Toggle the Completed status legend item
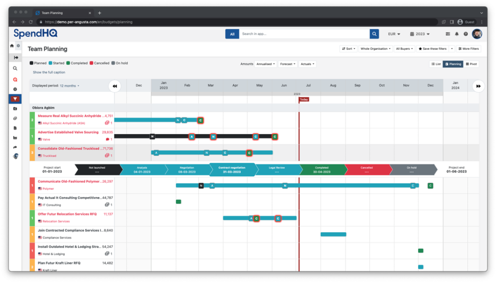 [77, 63]
